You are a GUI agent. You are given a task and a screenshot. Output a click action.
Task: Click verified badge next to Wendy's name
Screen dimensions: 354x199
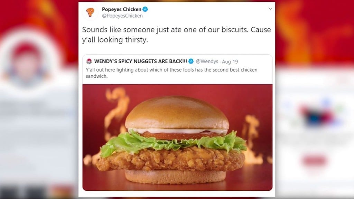tap(191, 61)
